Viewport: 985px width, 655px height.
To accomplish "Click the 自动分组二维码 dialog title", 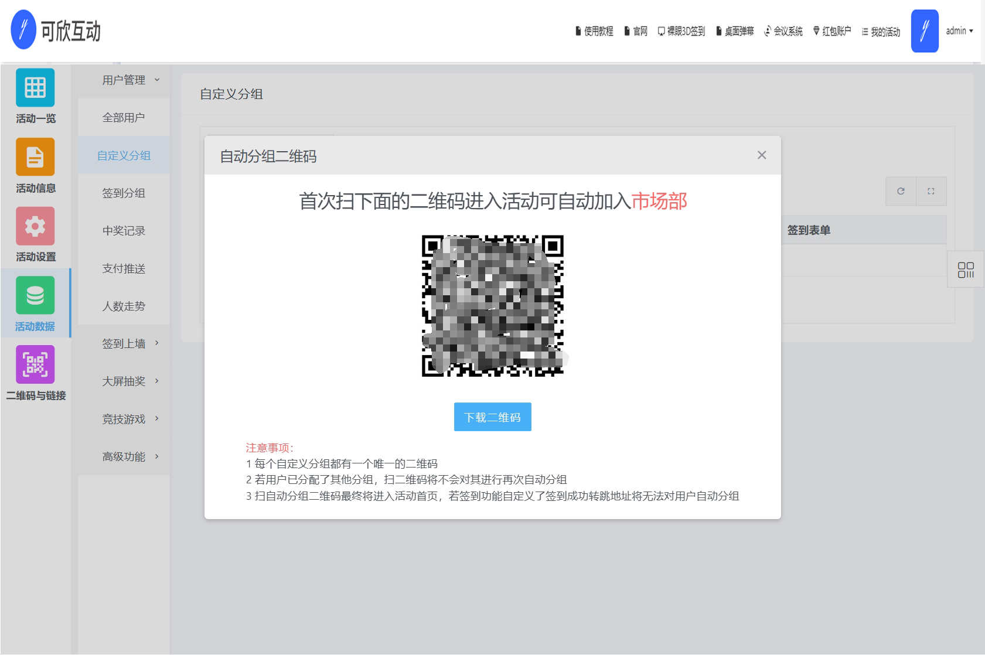I will [268, 156].
